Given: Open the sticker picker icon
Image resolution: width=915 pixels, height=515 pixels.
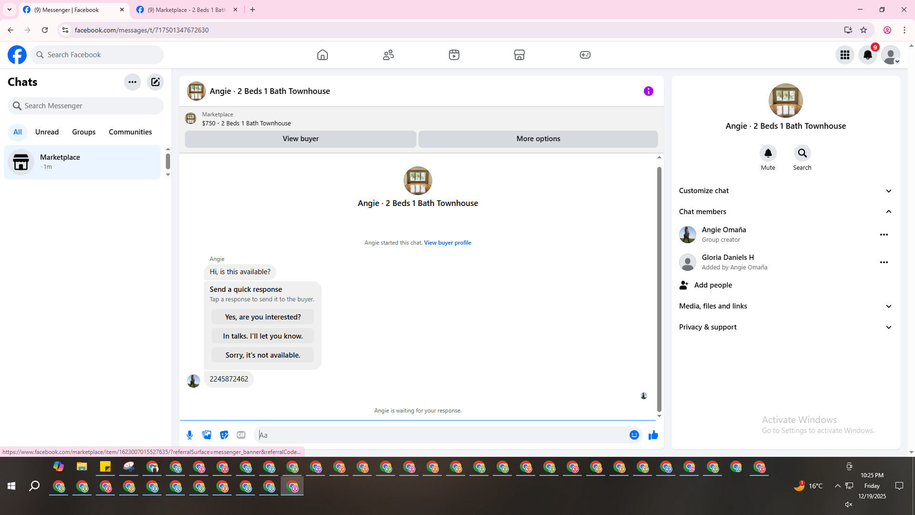Looking at the screenshot, I should (224, 435).
